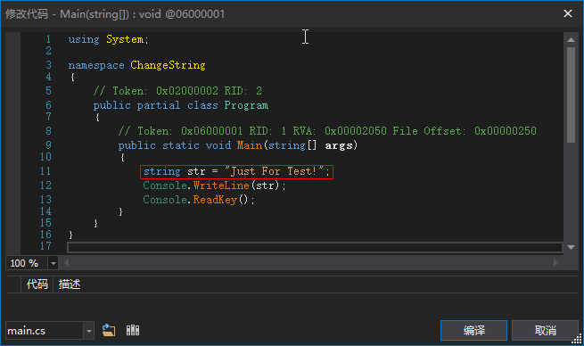The width and height of the screenshot is (584, 346).
Task: Click the horizontal scroll left arrow
Action: tap(67, 263)
